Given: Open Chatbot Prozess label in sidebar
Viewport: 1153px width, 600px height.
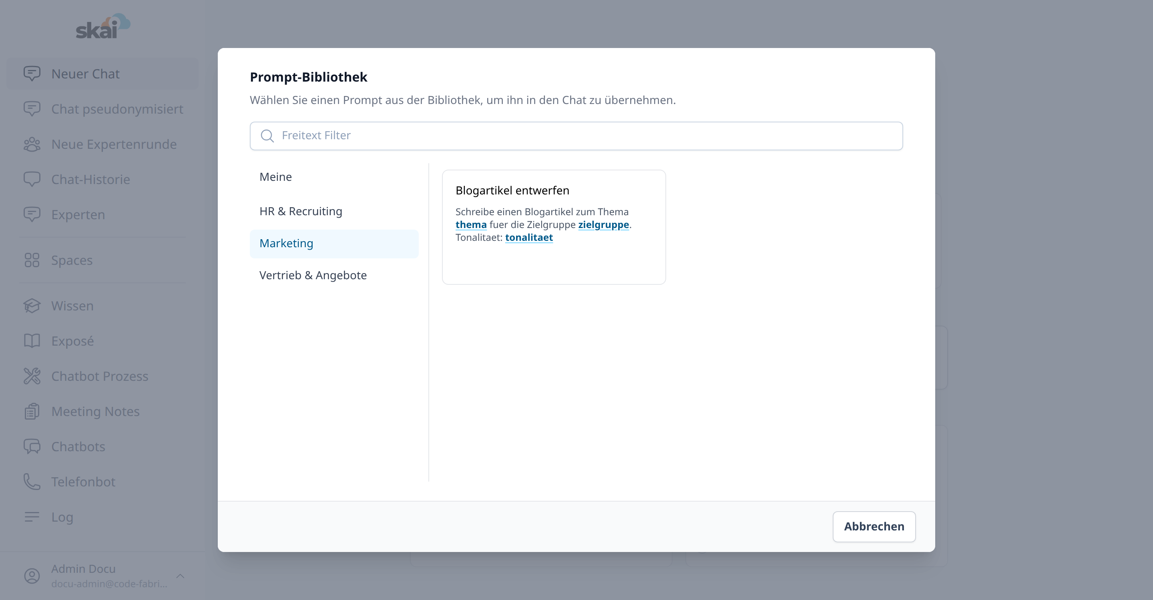Looking at the screenshot, I should point(99,376).
